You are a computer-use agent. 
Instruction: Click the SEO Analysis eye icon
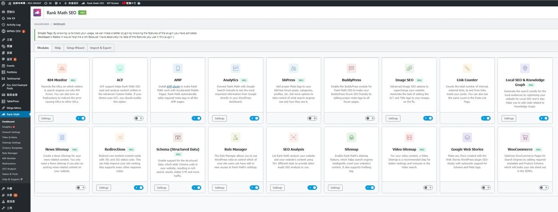click(x=293, y=137)
